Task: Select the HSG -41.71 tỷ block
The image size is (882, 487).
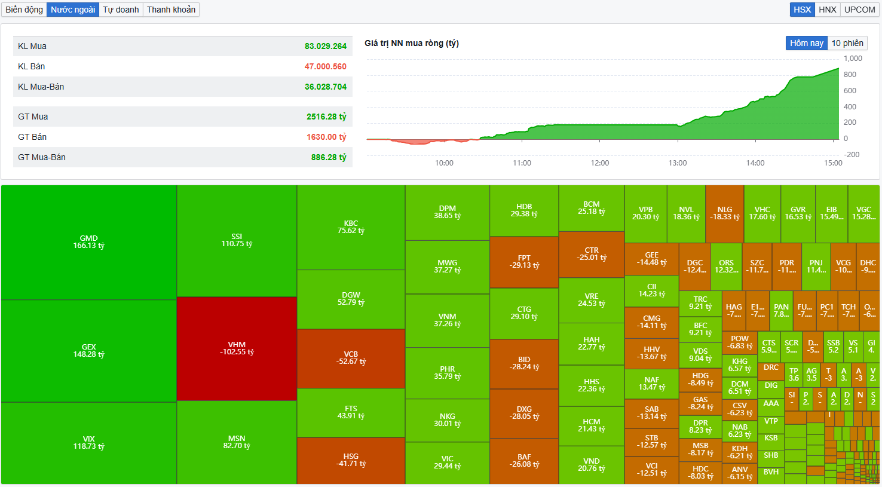Action: pos(351,460)
